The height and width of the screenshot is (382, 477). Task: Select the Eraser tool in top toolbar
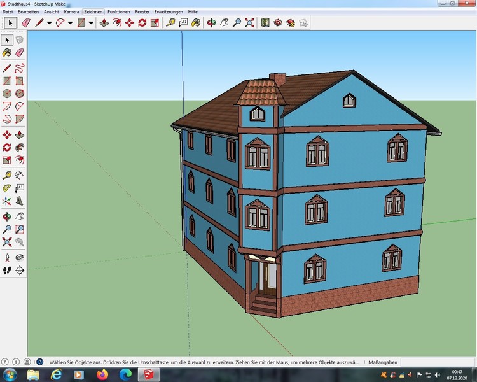tap(25, 23)
